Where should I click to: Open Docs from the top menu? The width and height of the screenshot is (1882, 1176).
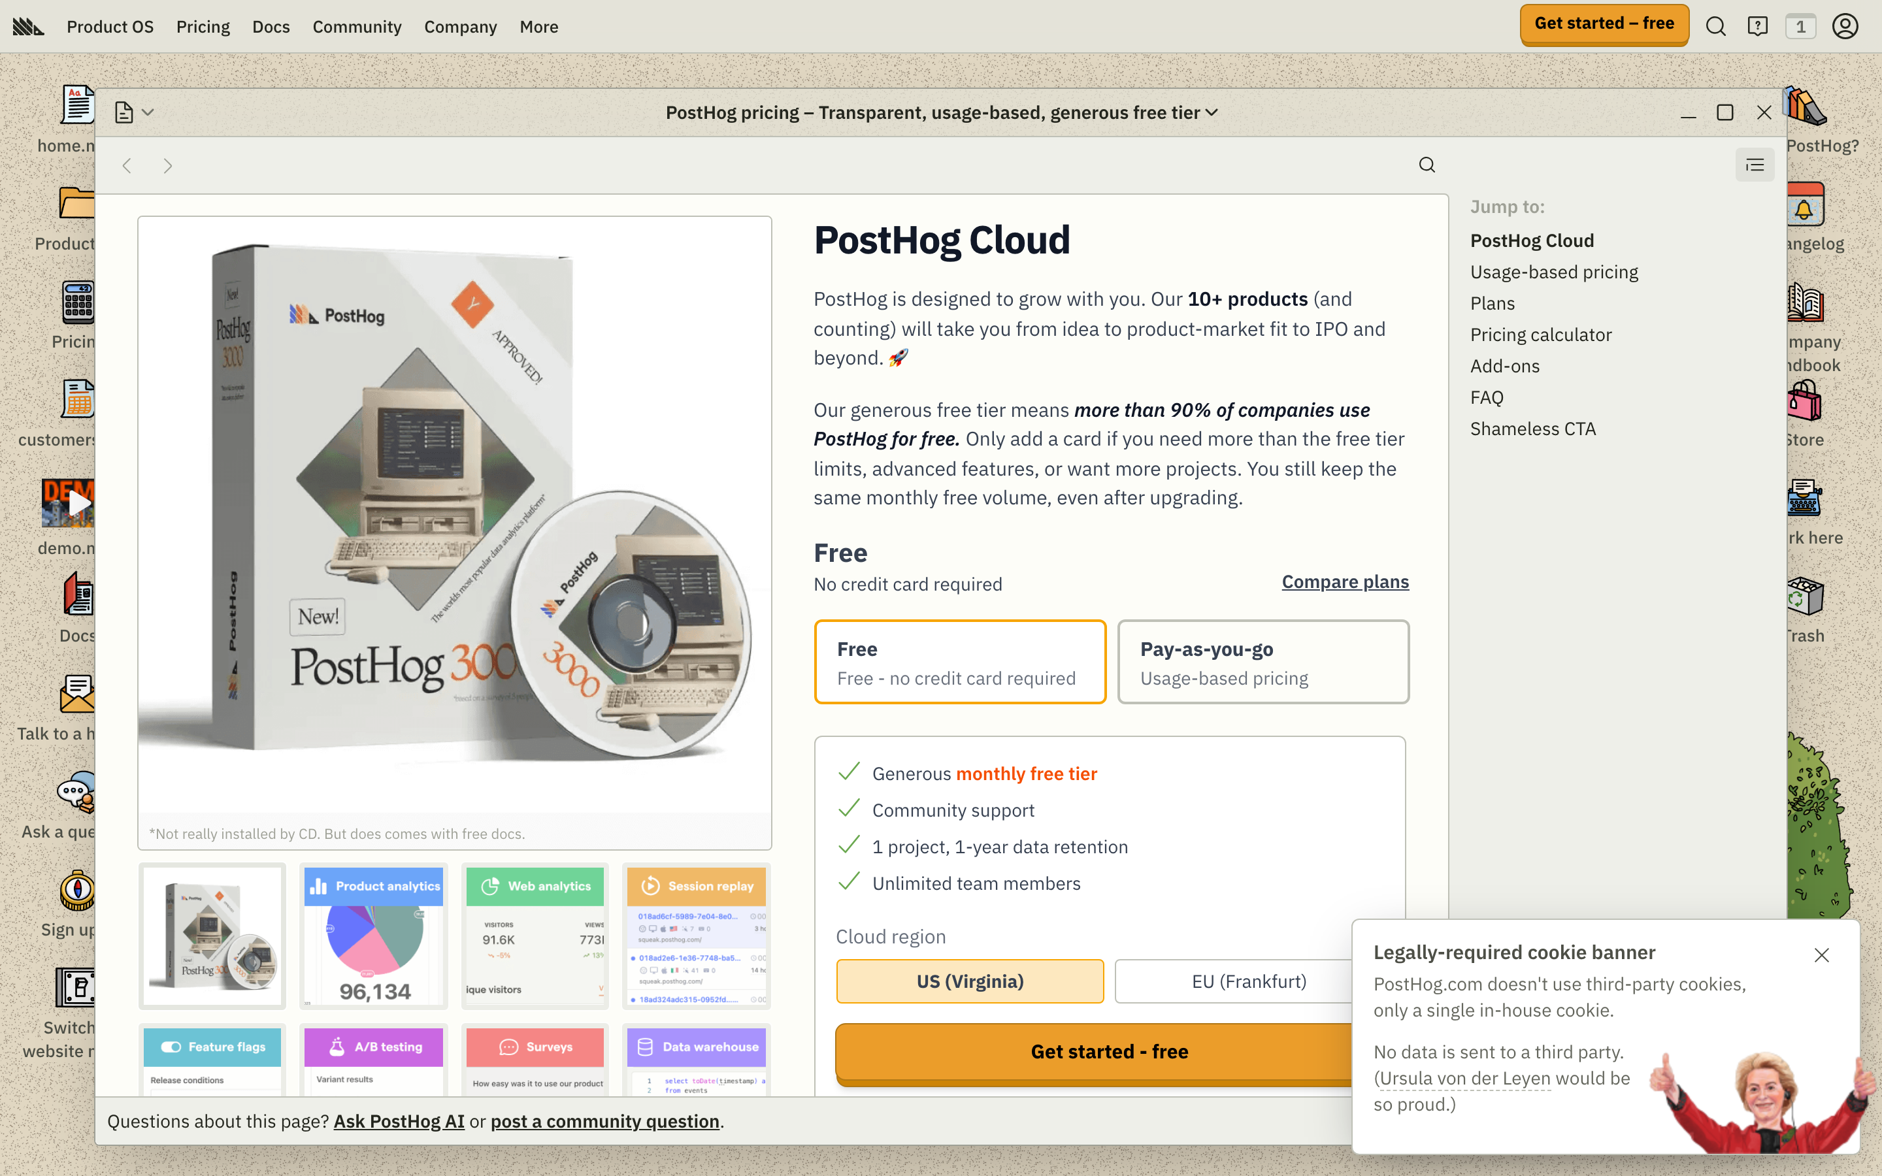271,26
